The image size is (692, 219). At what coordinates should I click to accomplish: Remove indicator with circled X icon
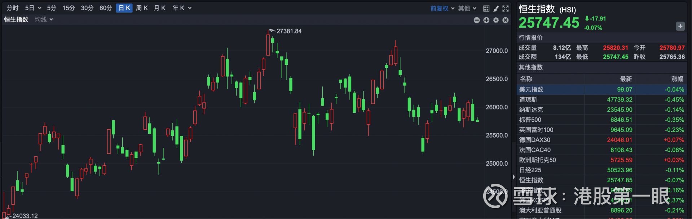(506, 20)
